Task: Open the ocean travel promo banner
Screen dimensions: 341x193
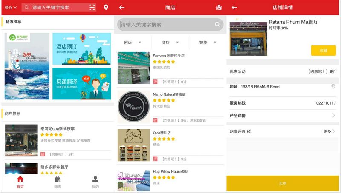Action: coord(27,66)
